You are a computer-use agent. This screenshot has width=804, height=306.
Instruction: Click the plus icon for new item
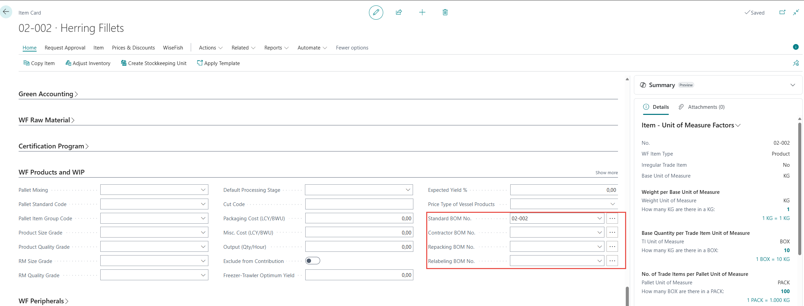click(x=422, y=13)
